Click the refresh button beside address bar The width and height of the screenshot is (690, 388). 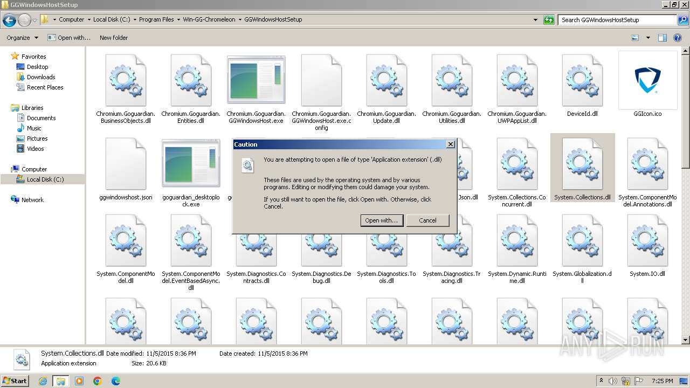click(x=549, y=20)
